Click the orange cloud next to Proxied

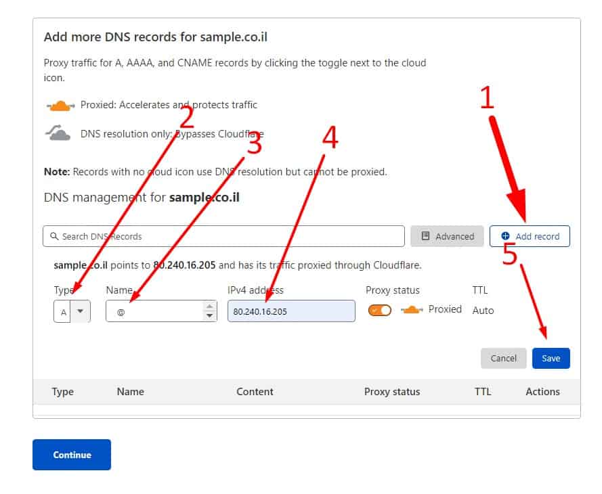pyautogui.click(x=412, y=309)
